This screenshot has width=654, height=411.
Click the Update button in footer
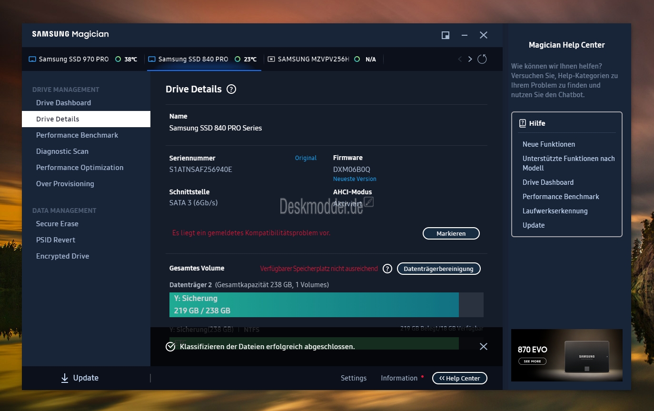[x=79, y=378]
